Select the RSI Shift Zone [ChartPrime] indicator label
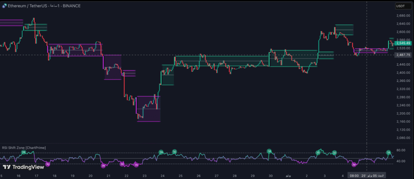 pyautogui.click(x=24, y=148)
